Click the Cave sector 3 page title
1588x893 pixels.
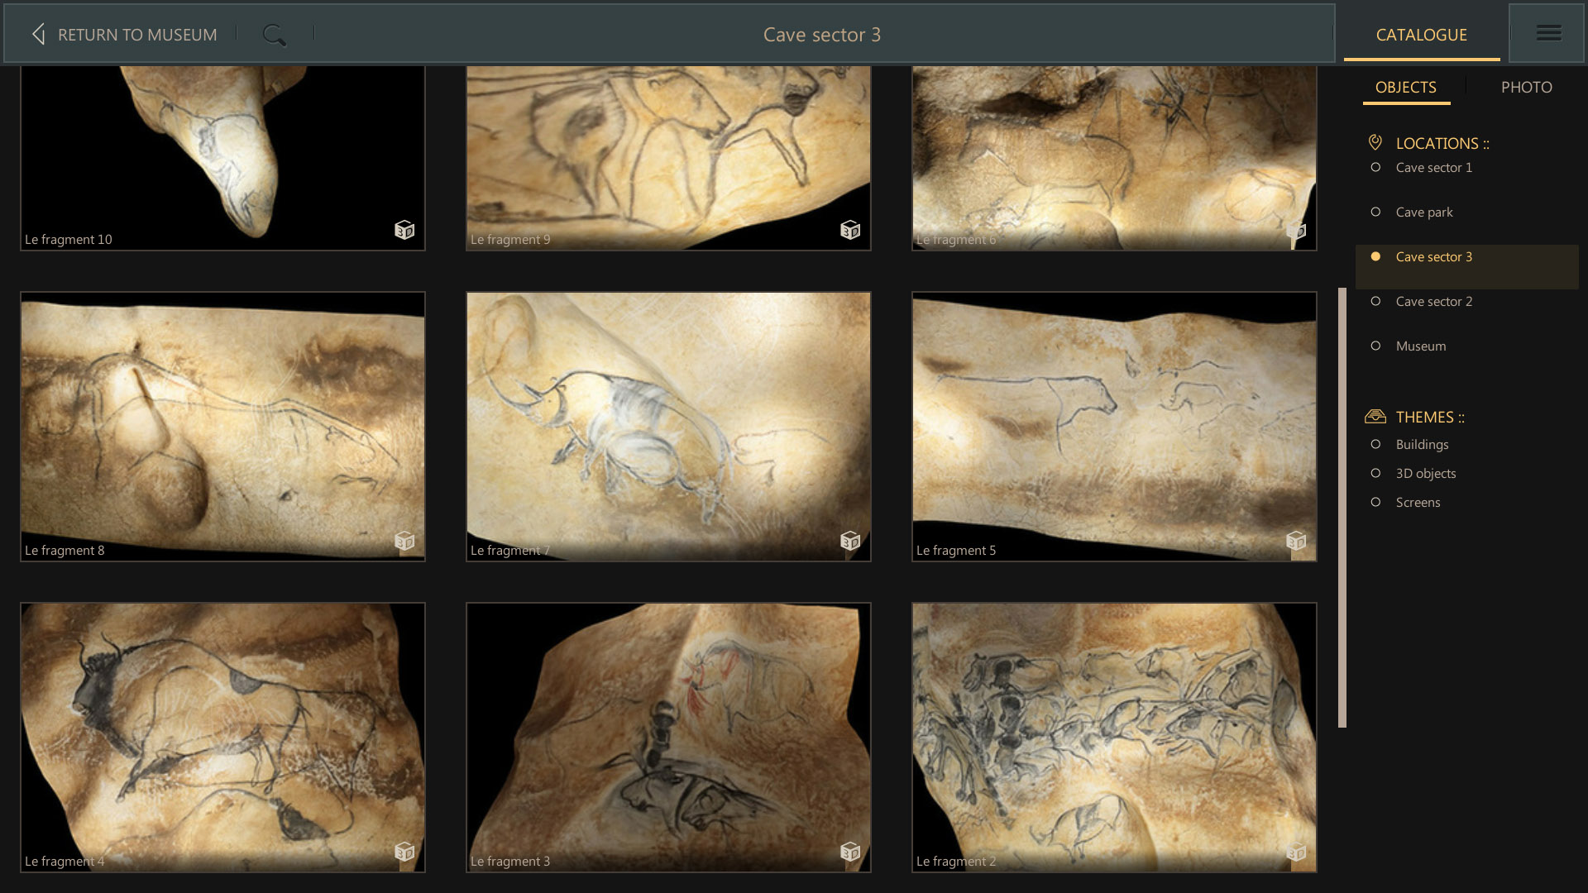click(x=821, y=35)
